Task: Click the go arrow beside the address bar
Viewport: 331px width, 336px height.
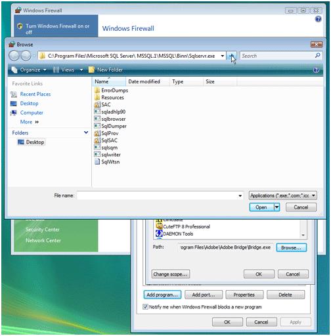Action: [232, 56]
